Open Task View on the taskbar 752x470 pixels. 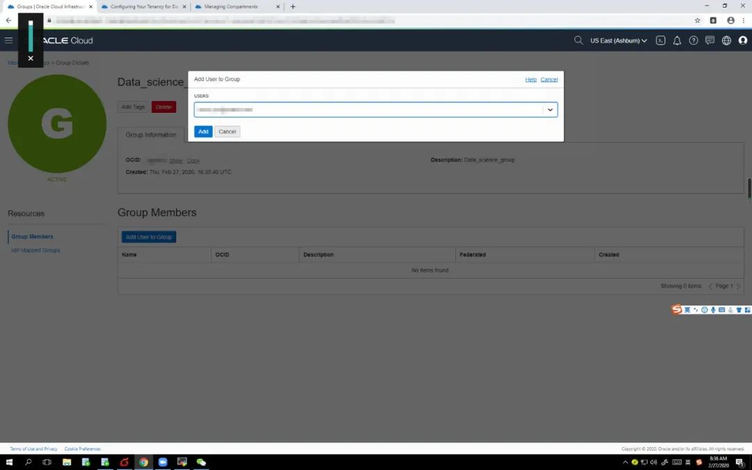47,462
